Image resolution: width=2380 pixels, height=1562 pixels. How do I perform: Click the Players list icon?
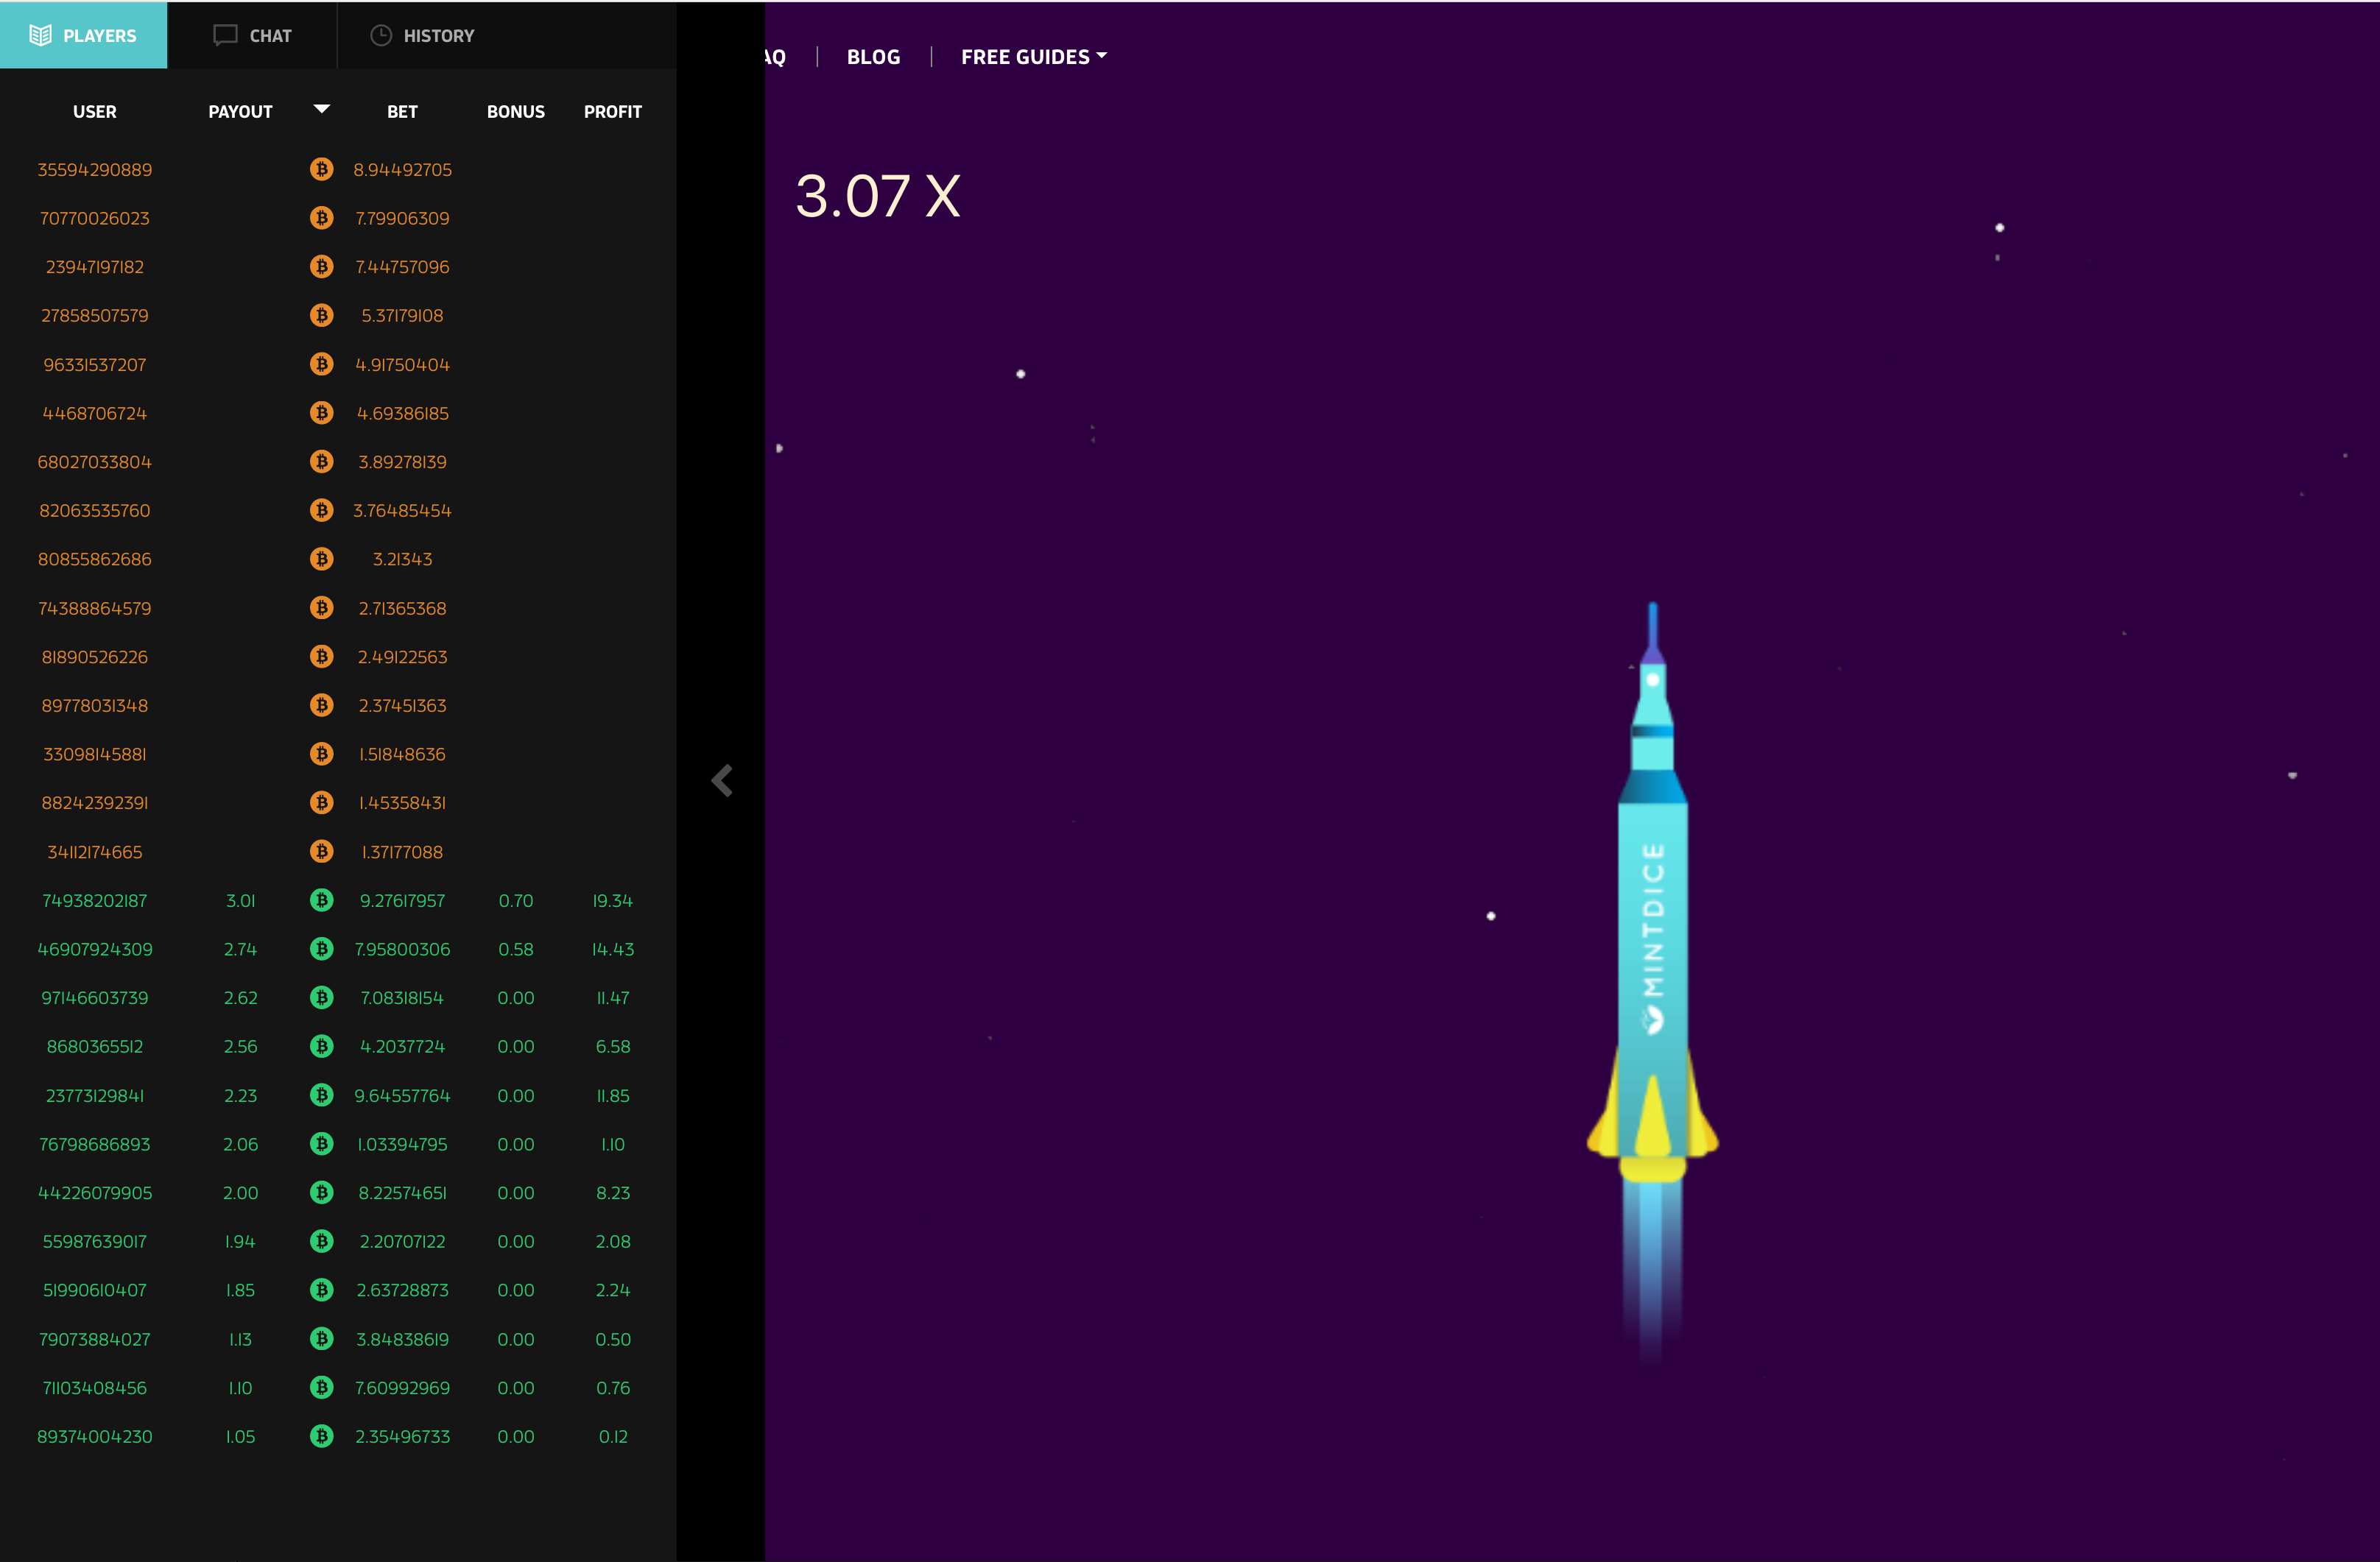[x=40, y=35]
